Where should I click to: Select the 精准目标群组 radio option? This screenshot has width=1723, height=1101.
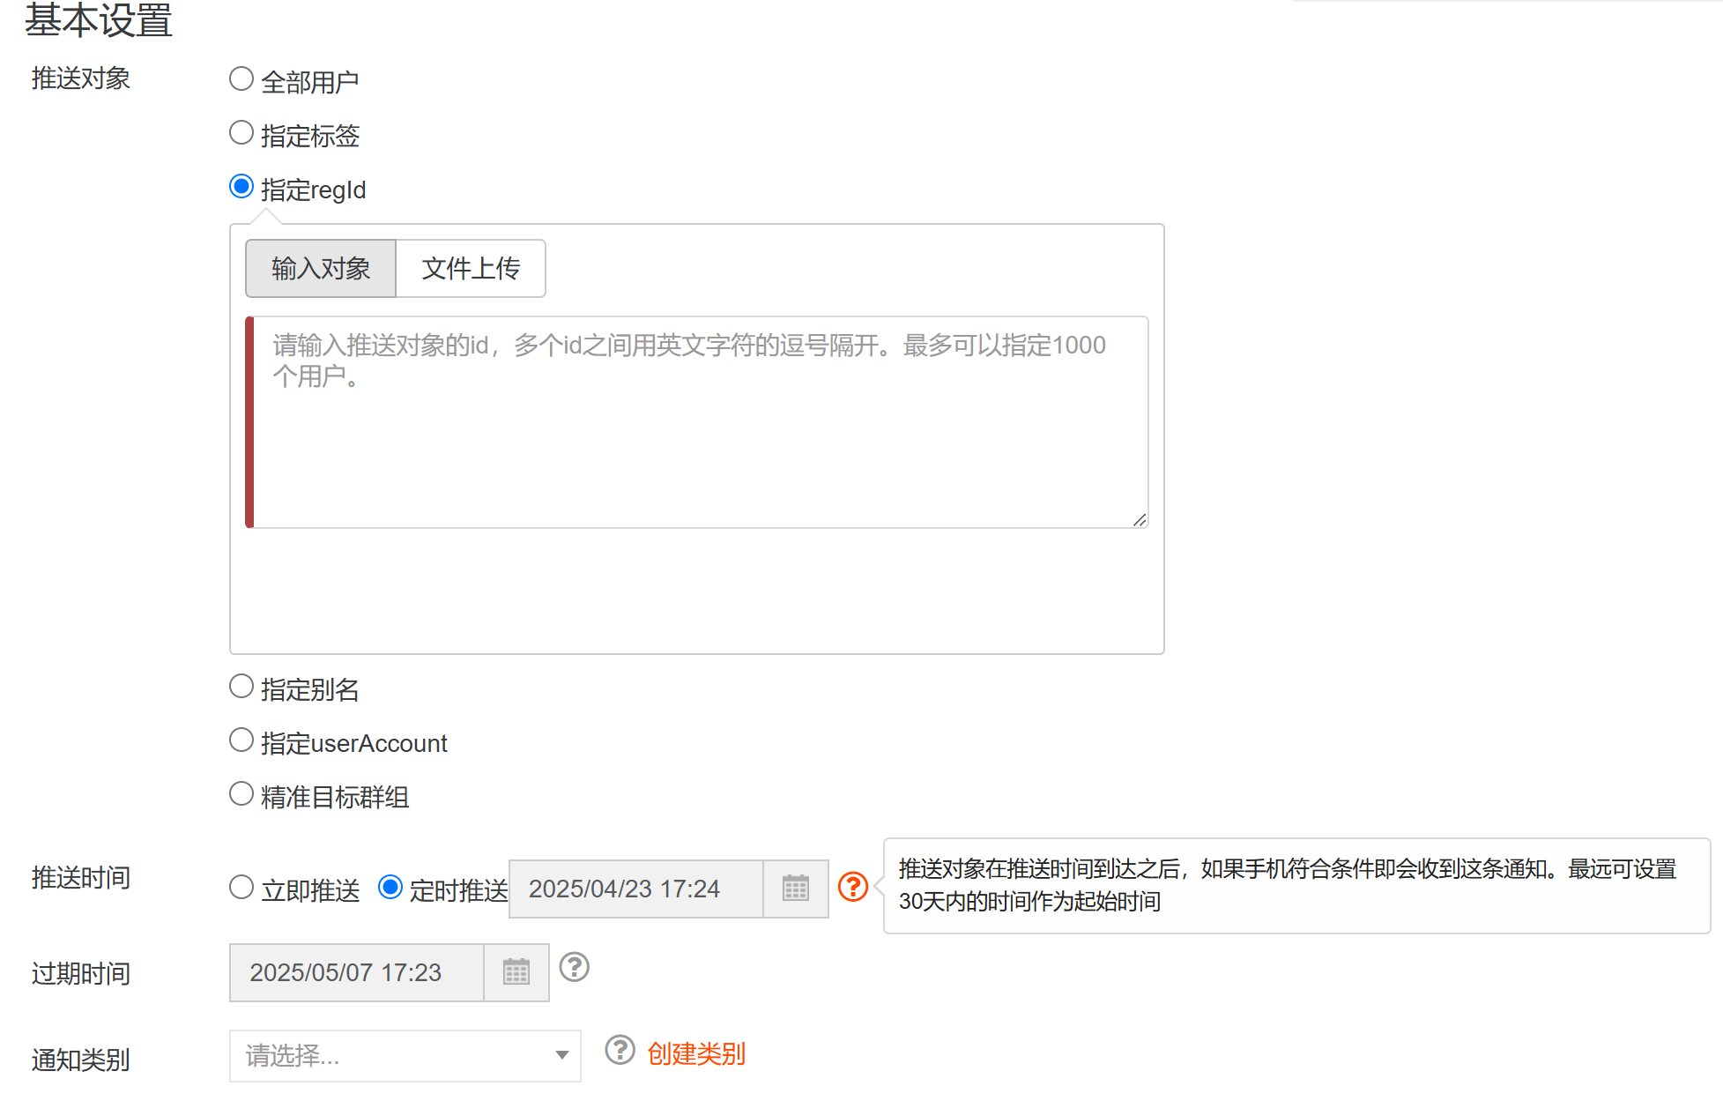pyautogui.click(x=241, y=794)
